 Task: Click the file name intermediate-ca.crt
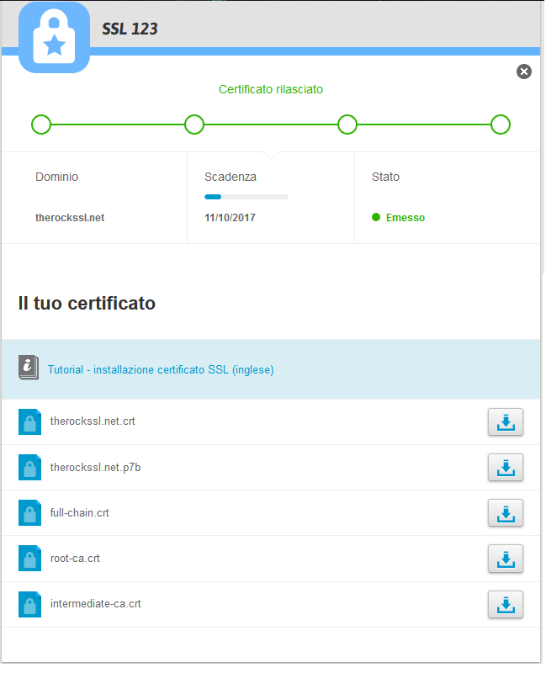pyautogui.click(x=96, y=604)
